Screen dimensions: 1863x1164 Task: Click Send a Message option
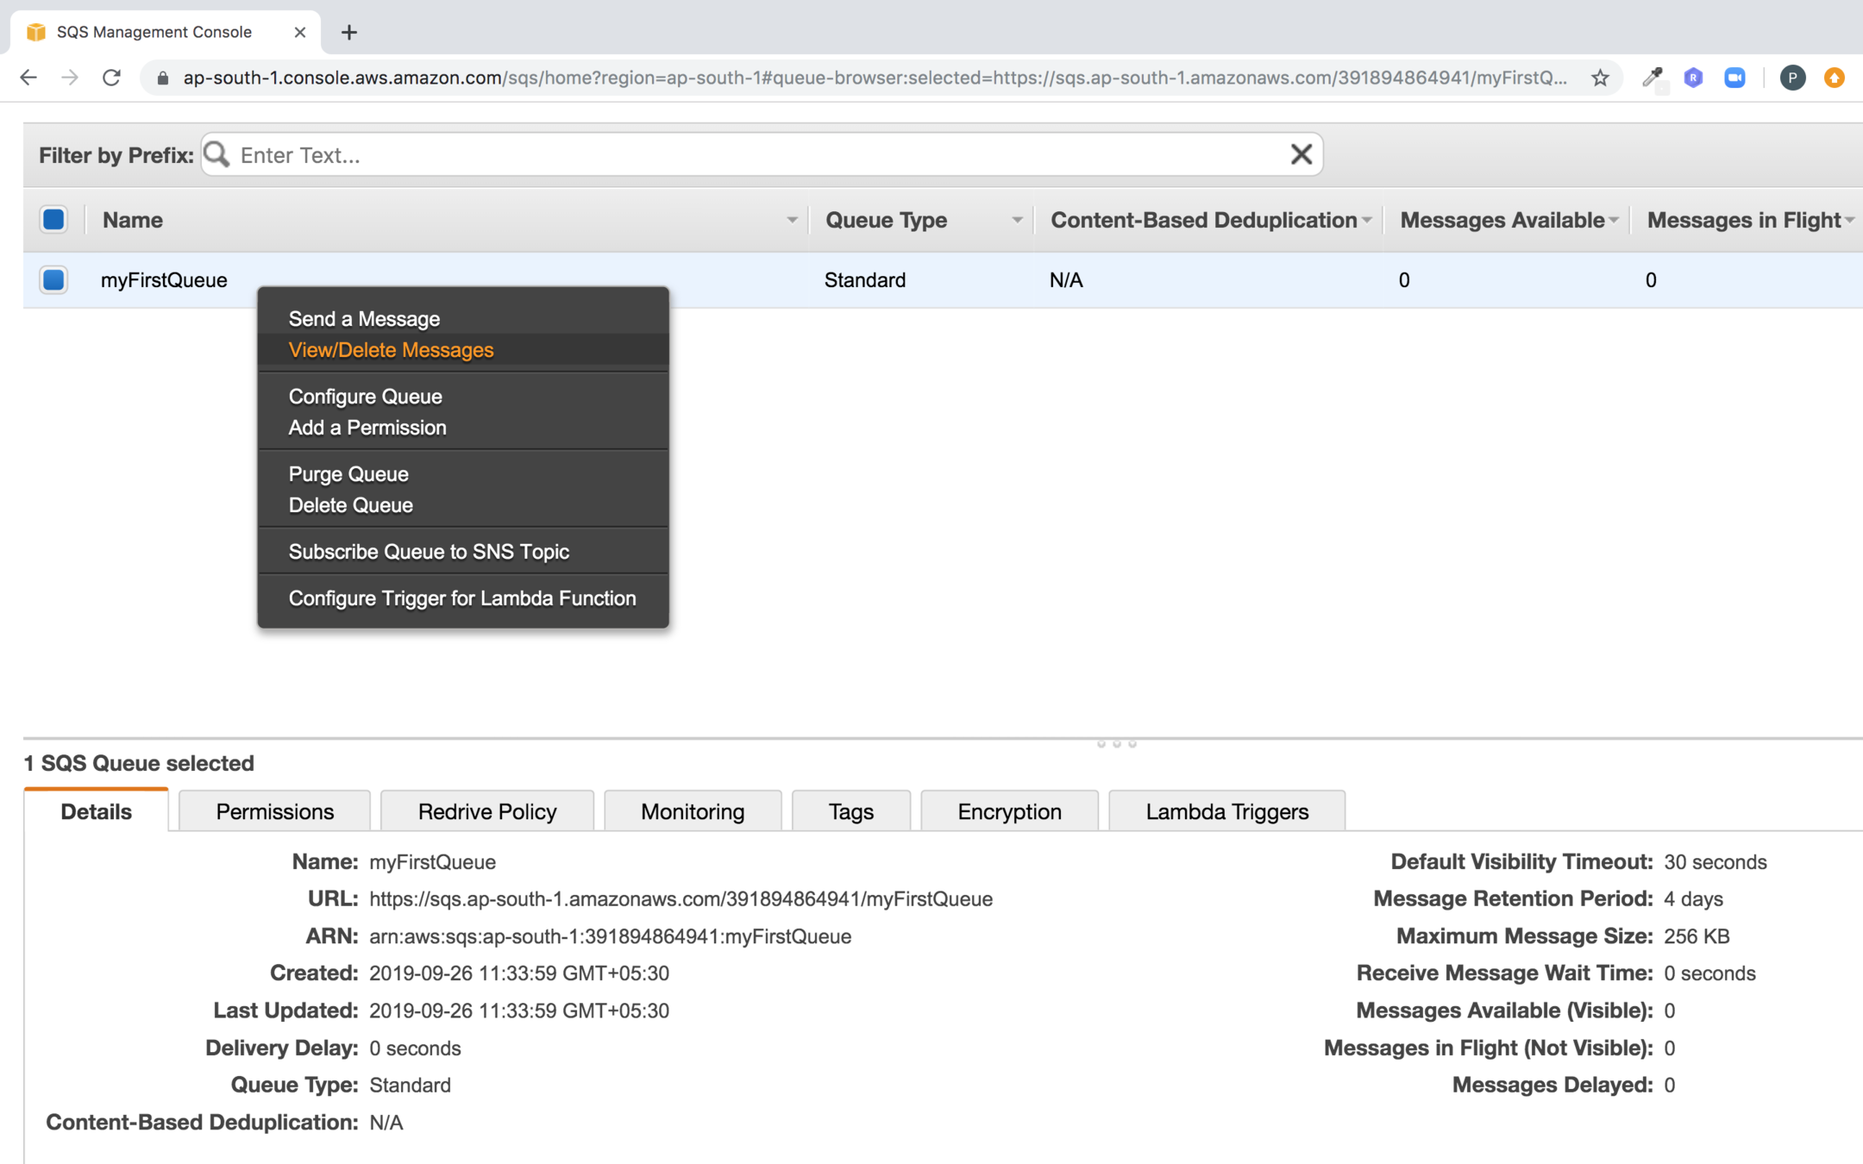click(364, 319)
